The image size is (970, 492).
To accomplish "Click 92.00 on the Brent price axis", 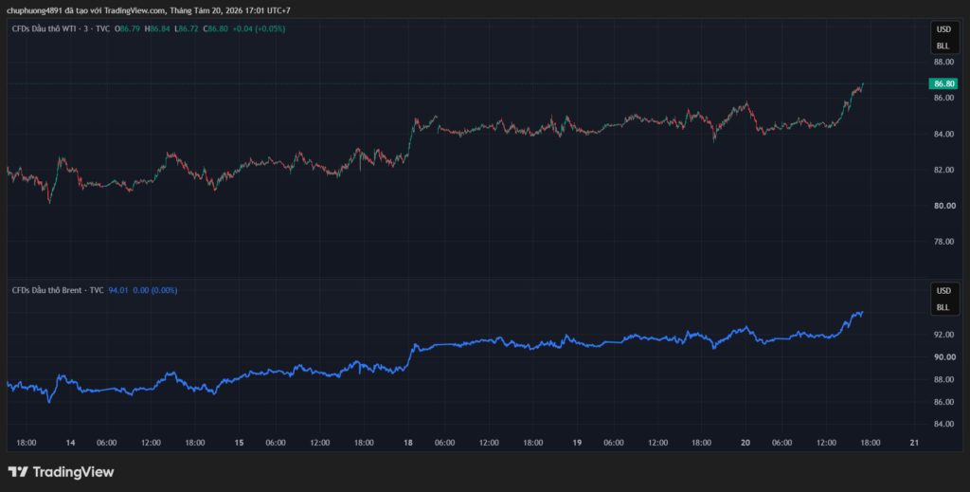I will click(944, 335).
